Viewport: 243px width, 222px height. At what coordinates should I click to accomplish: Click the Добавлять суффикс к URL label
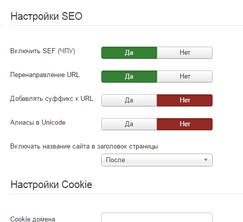coord(52,98)
